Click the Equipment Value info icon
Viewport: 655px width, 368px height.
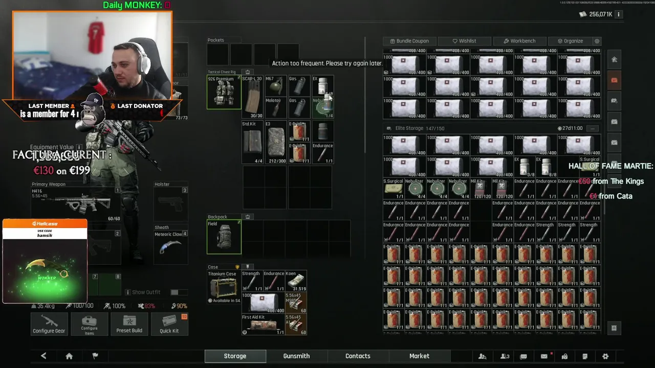(x=79, y=147)
